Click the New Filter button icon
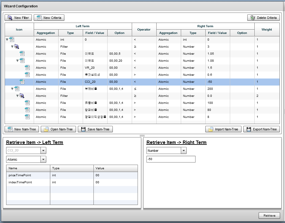The image size is (285, 223). (x=10, y=18)
